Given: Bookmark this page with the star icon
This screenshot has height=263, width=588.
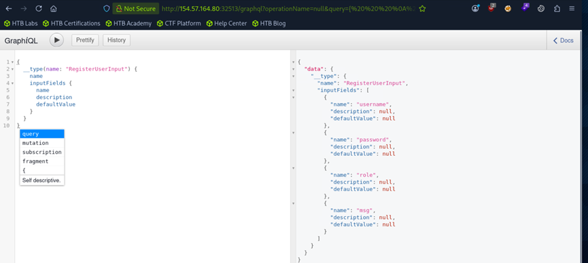Looking at the screenshot, I should click(x=423, y=9).
